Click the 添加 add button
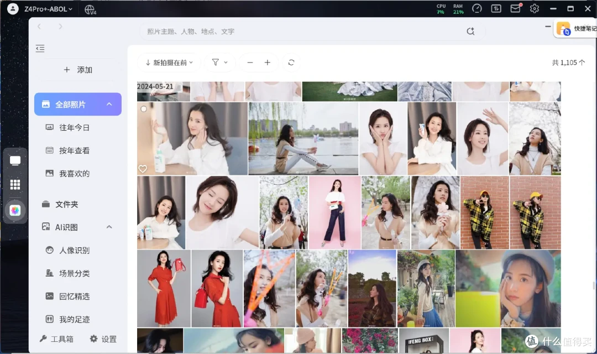Screen dimensions: 597x354 (x=78, y=70)
